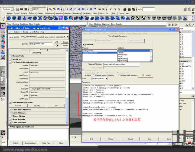Enable the Use Lighting checkbox
Image resolution: width=195 pixels, height=152 pixels.
click(30, 53)
